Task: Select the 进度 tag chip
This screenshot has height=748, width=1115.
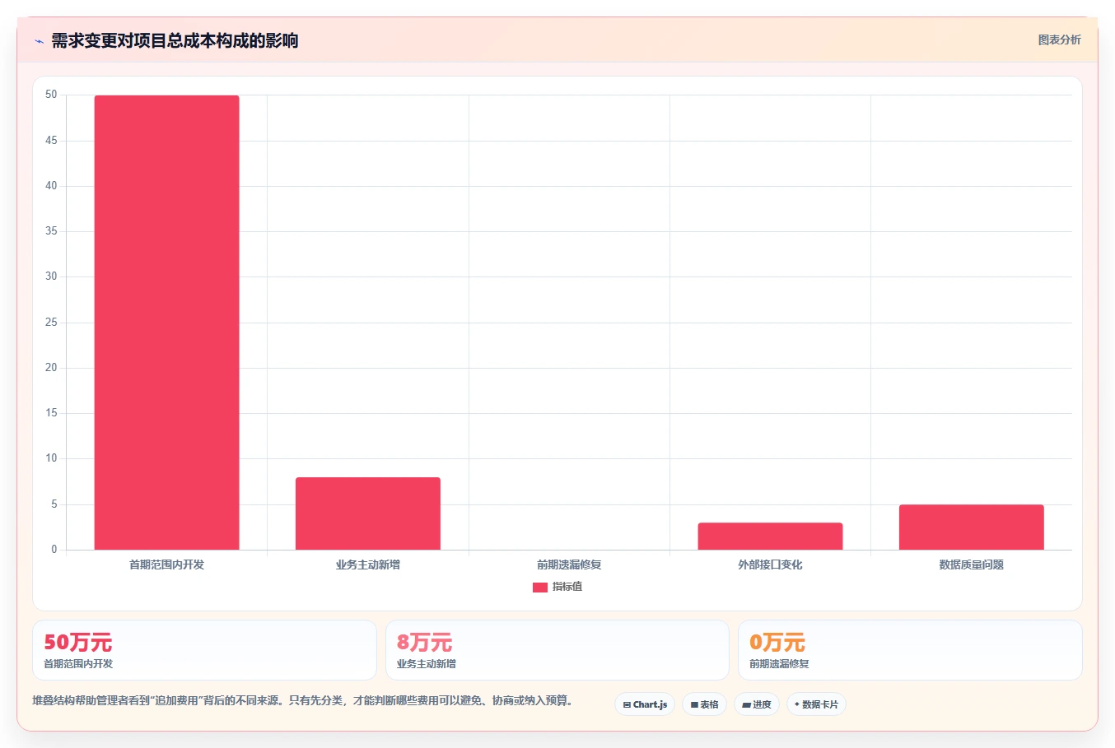Action: pyautogui.click(x=757, y=704)
